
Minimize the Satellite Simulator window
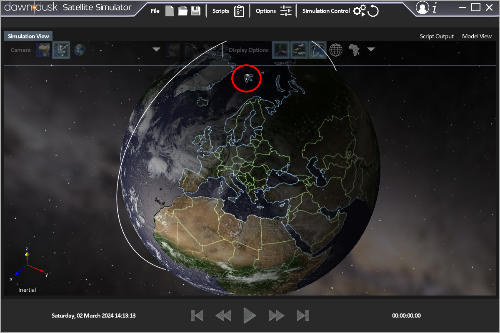click(462, 7)
